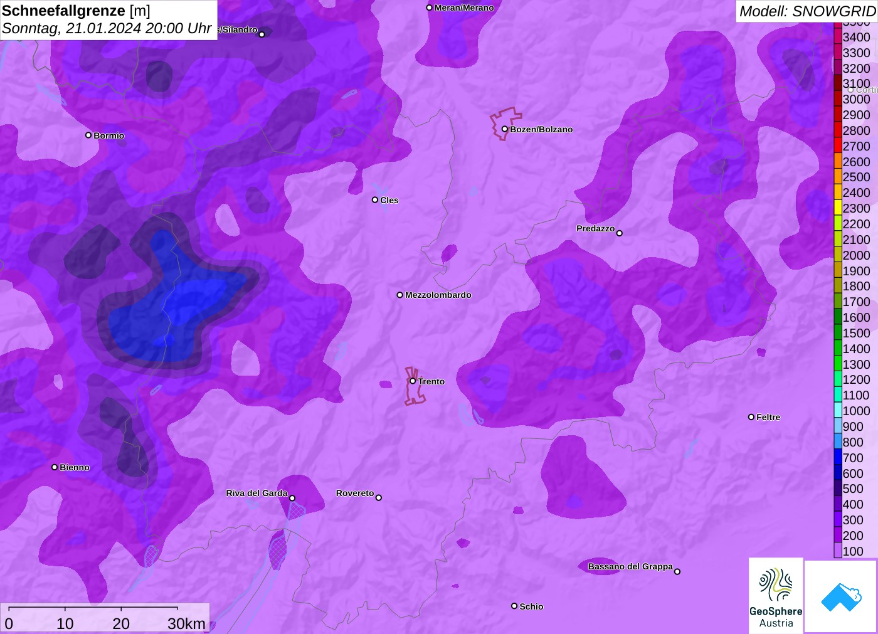
Task: Click the Silandro location dot
Action: [x=262, y=34]
